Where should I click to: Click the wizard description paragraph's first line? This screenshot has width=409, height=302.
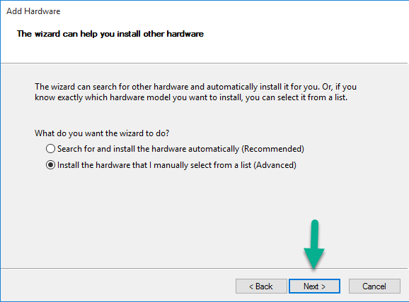click(x=195, y=87)
